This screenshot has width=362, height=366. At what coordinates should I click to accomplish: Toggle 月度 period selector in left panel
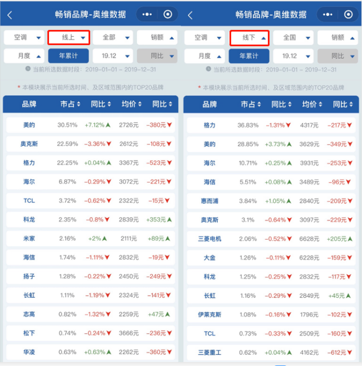24,56
